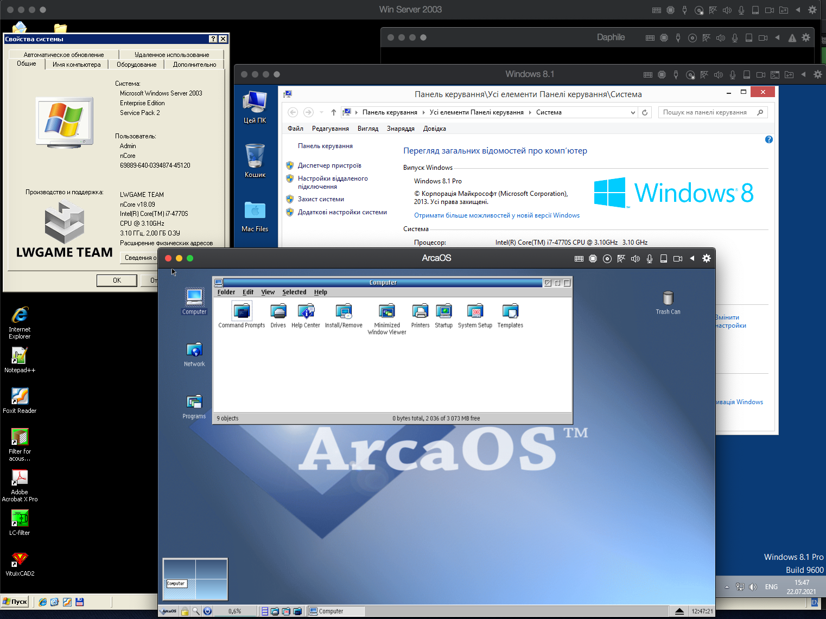Screen dimensions: 826x619
Task: Open the Windows 8.1 system help question icon
Action: point(768,139)
